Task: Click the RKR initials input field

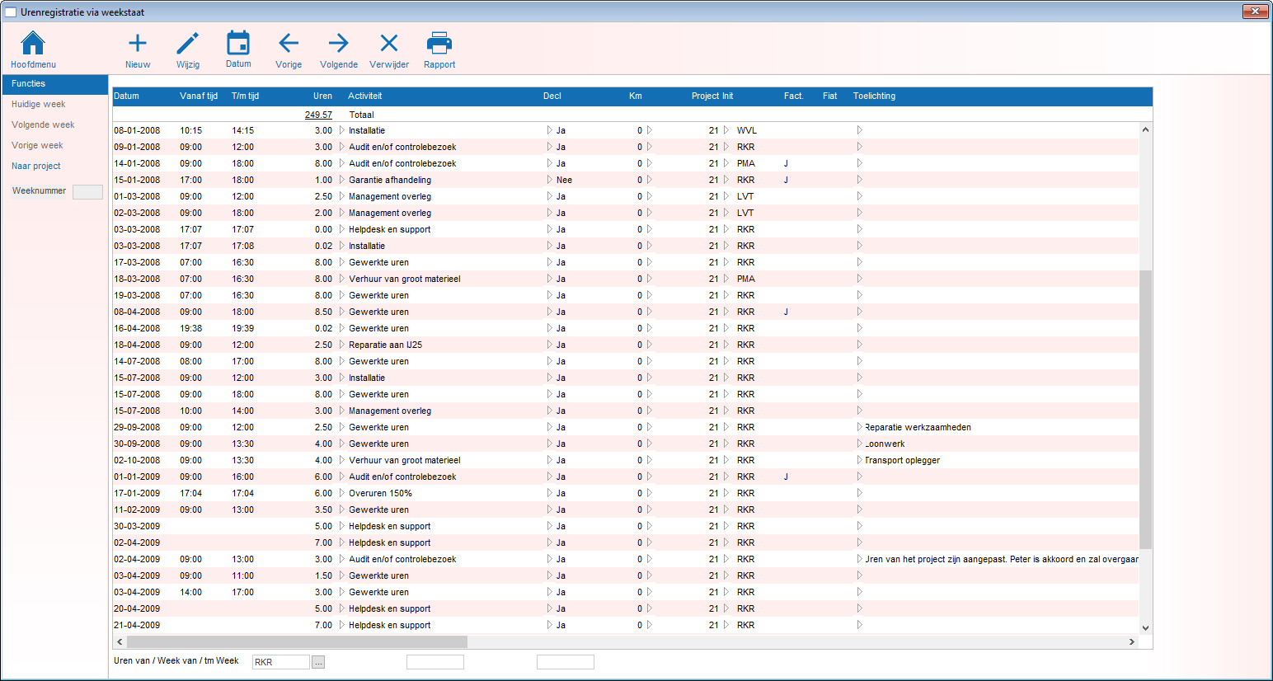Action: tap(281, 662)
